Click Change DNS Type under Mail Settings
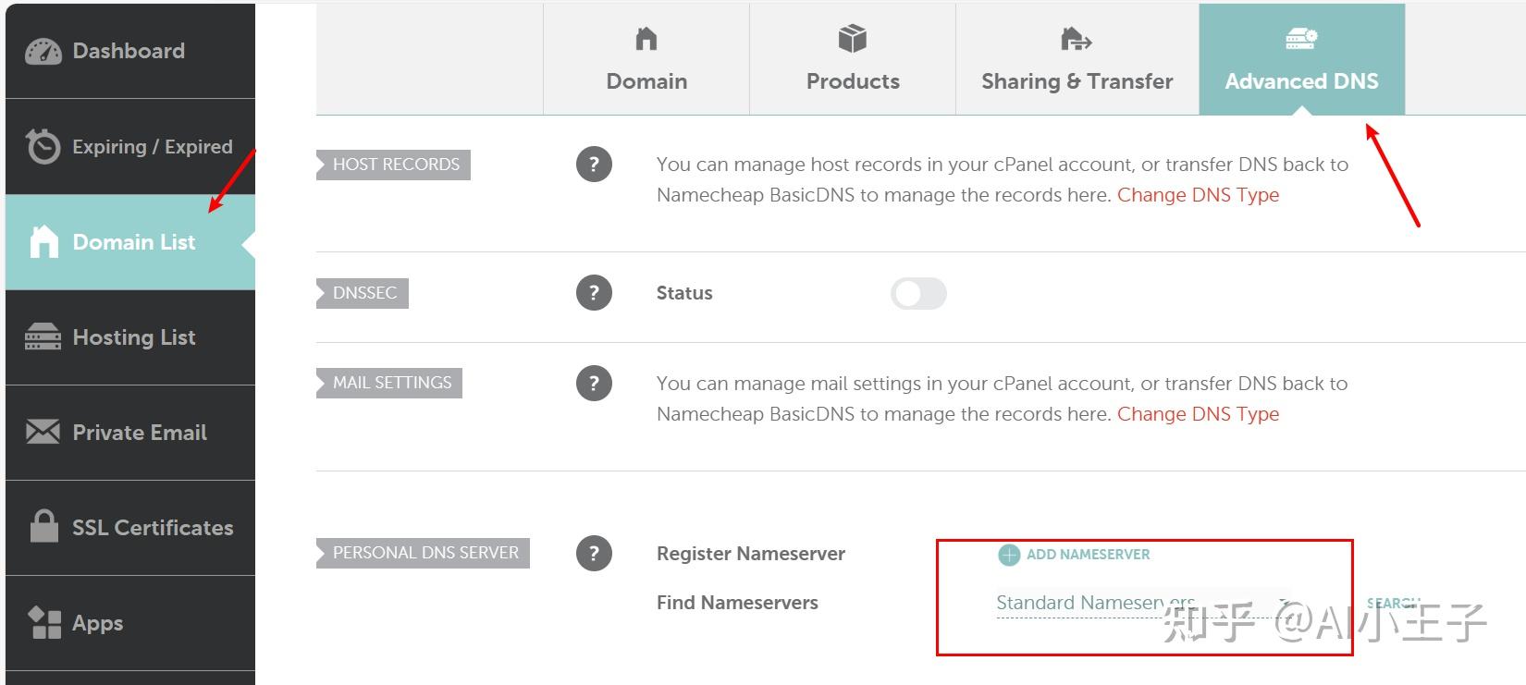This screenshot has height=685, width=1526. [1198, 414]
